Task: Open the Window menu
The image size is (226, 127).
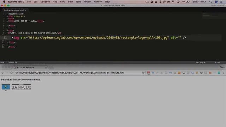Action: pyautogui.click(x=98, y=2)
